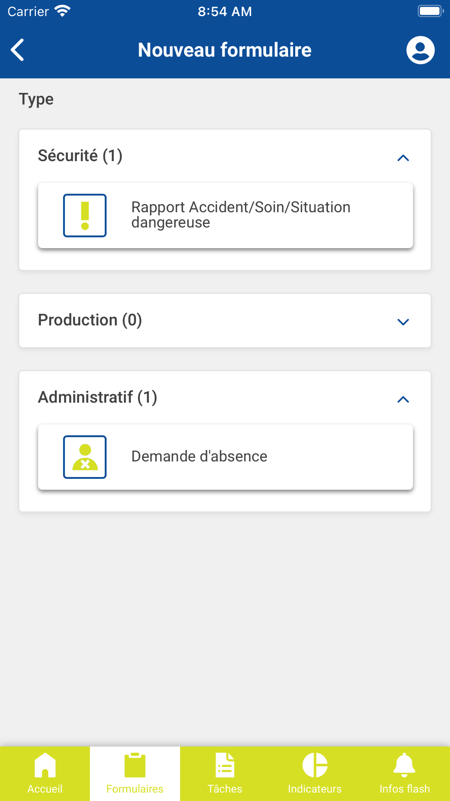Tap the Sécurité (1) header title
450x801 pixels.
tap(80, 156)
